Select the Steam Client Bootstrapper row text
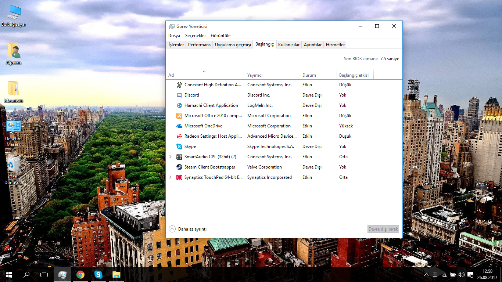 tap(210, 167)
